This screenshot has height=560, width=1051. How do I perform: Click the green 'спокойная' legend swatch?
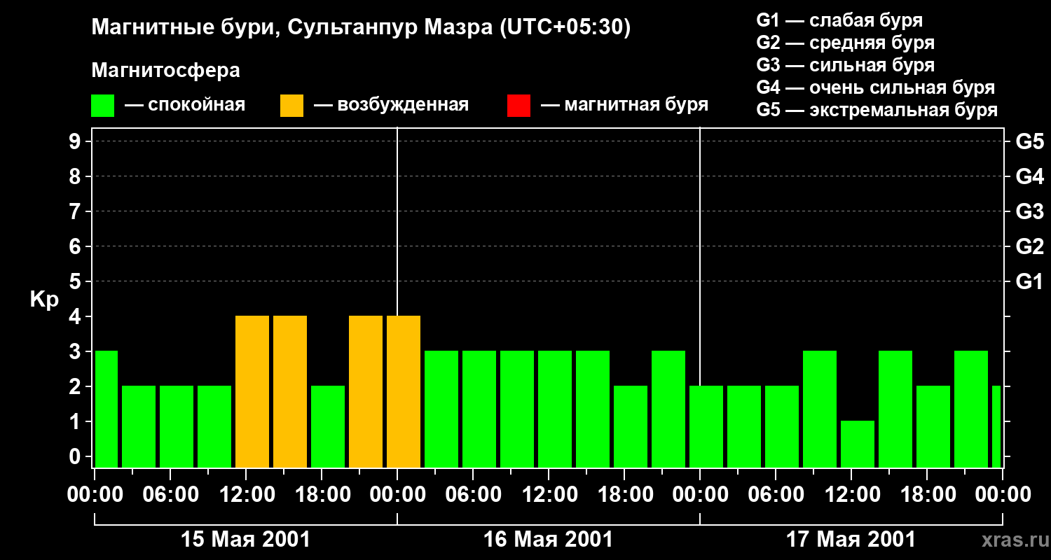[102, 106]
